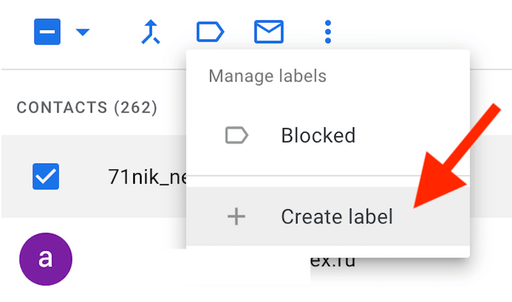Uncheck the 71nik_ne contact checkbox
512x302 pixels.
click(x=46, y=177)
